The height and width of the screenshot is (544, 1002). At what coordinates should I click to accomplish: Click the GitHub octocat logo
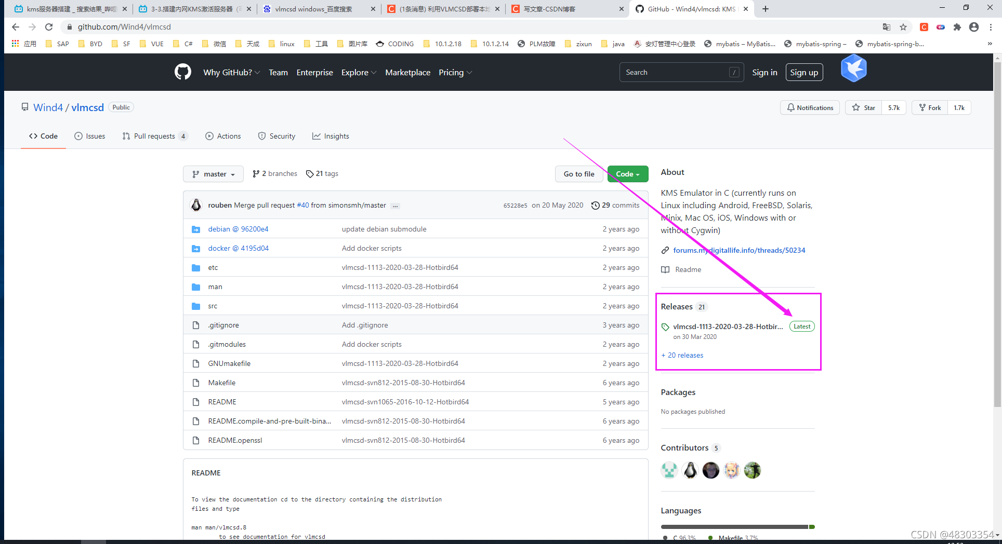[x=183, y=72]
